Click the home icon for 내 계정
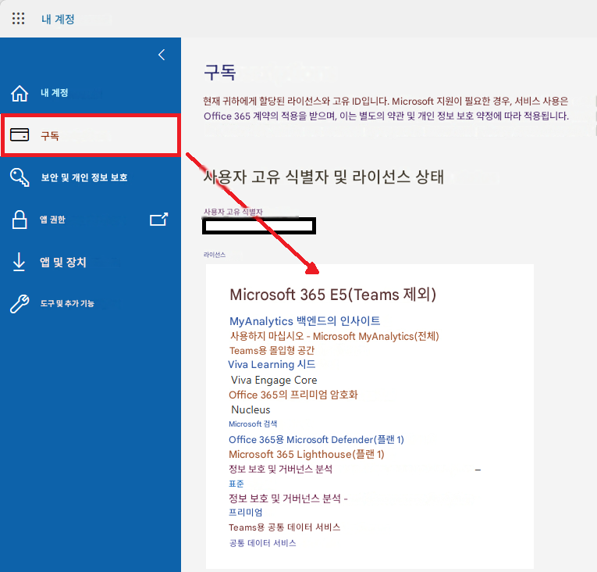The height and width of the screenshot is (572, 597). [20, 93]
